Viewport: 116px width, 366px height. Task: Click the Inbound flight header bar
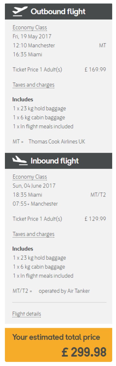59,161
